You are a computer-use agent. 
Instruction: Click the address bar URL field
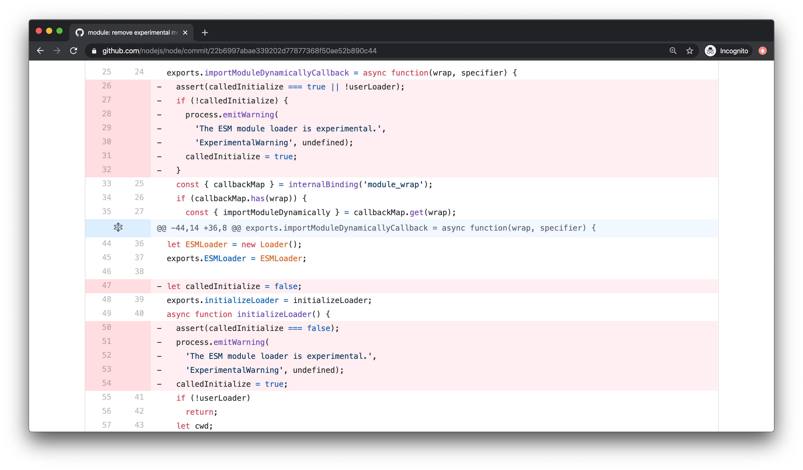click(x=239, y=51)
